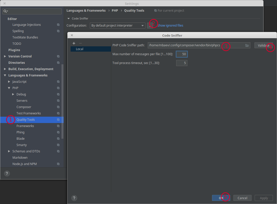Click project-level icon beside PHP tree row
277x204 pixels.
click(x=58, y=88)
